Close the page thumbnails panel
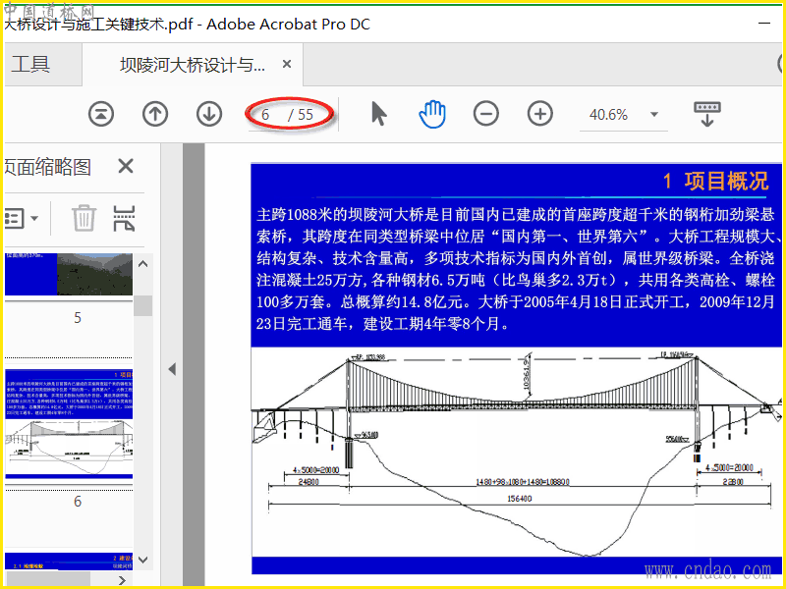Image resolution: width=786 pixels, height=589 pixels. [126, 166]
